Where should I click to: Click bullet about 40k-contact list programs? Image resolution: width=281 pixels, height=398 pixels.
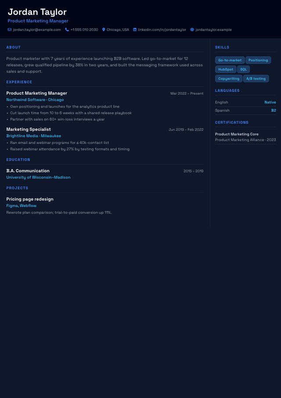60,143
